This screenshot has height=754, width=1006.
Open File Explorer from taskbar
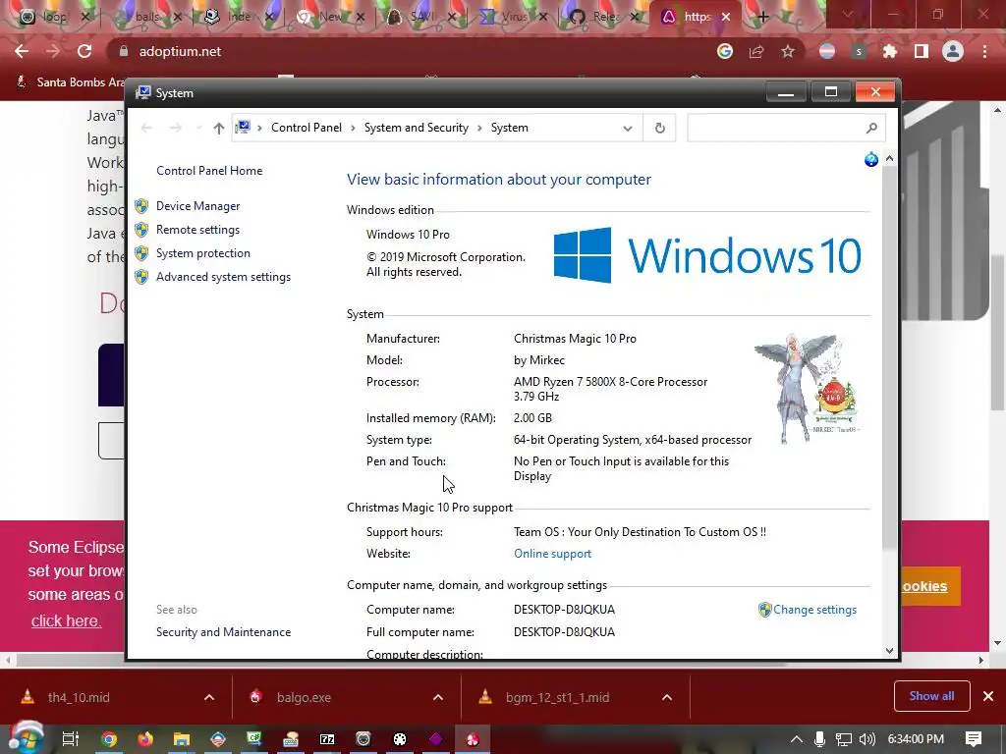pyautogui.click(x=182, y=739)
